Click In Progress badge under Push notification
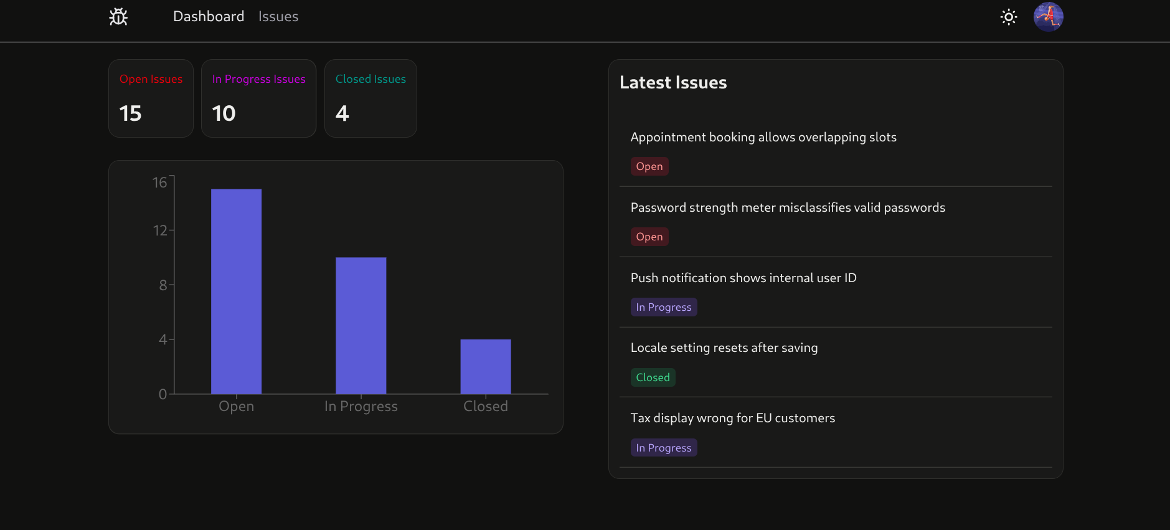The height and width of the screenshot is (530, 1170). click(x=663, y=307)
